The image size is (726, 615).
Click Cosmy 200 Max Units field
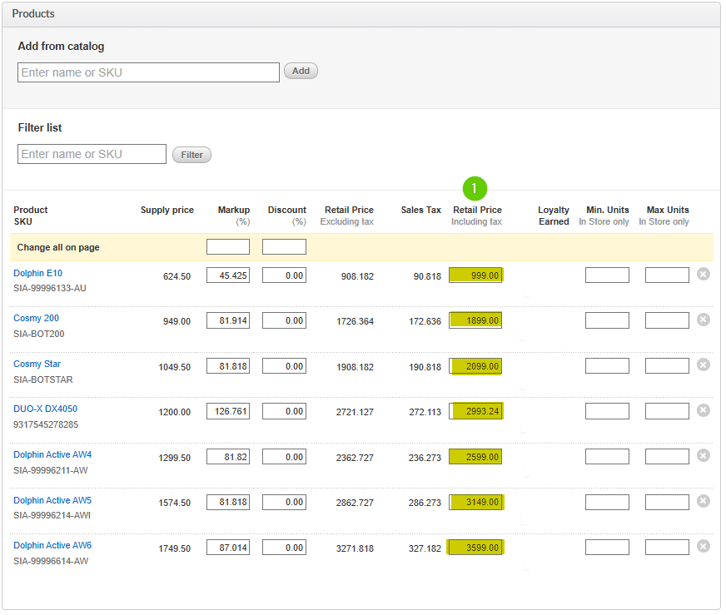pos(667,320)
